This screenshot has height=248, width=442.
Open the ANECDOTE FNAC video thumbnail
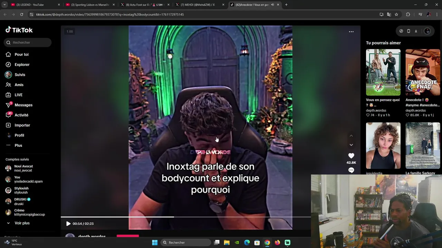tap(423, 72)
